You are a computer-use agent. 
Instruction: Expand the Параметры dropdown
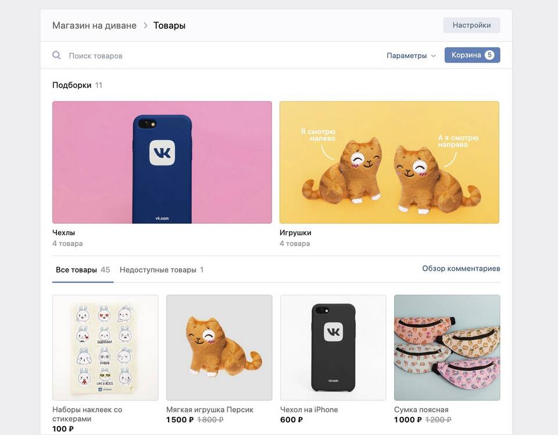[411, 56]
